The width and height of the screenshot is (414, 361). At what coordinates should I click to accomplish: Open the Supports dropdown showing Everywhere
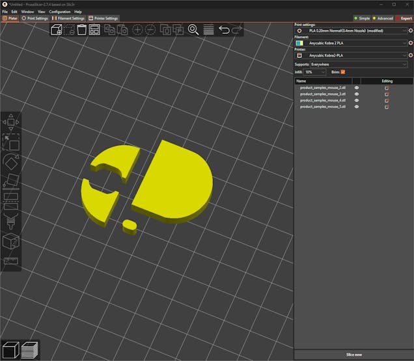coord(359,64)
